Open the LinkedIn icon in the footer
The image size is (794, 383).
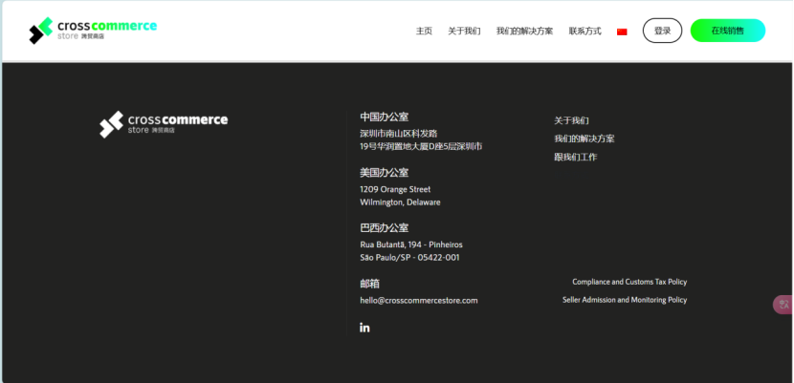(x=364, y=328)
